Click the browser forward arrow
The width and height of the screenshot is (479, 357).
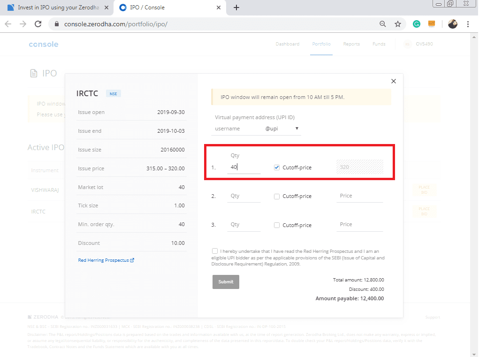tap(23, 24)
